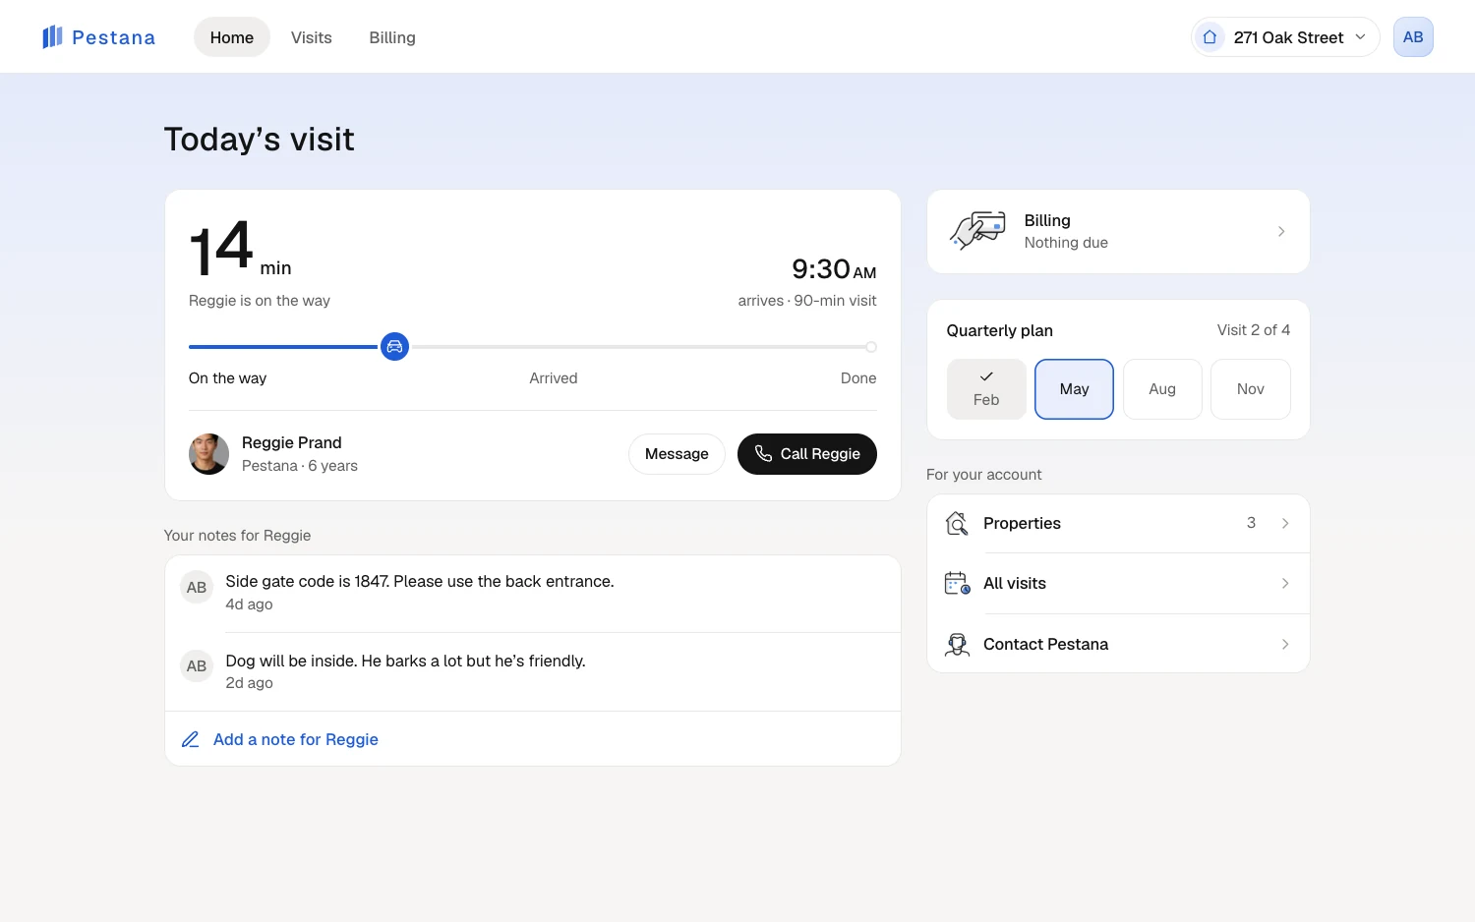The image size is (1475, 922).
Task: Open the Contact Pestana row
Action: 1118,644
